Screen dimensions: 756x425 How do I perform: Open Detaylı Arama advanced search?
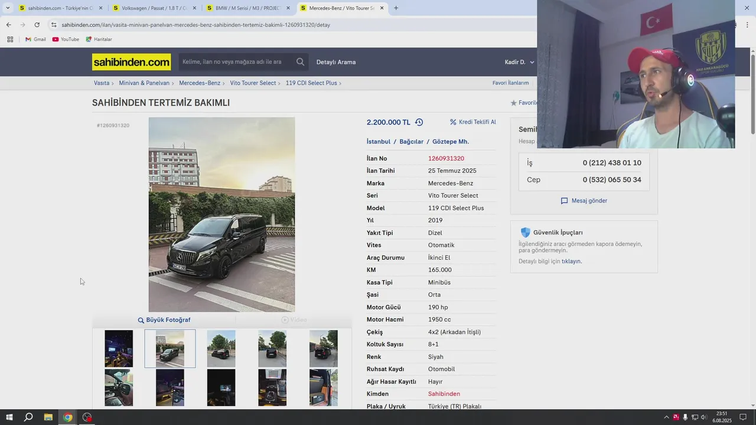[x=336, y=62]
